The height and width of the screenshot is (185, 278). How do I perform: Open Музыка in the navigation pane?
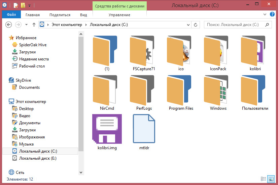26,144
